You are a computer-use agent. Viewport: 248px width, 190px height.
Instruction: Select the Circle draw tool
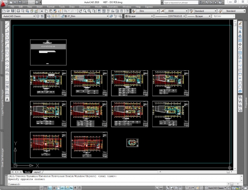pos(7,48)
